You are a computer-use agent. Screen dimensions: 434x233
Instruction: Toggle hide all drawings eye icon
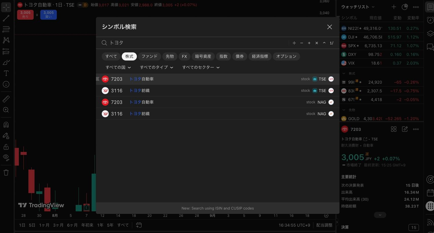[x=6, y=157]
